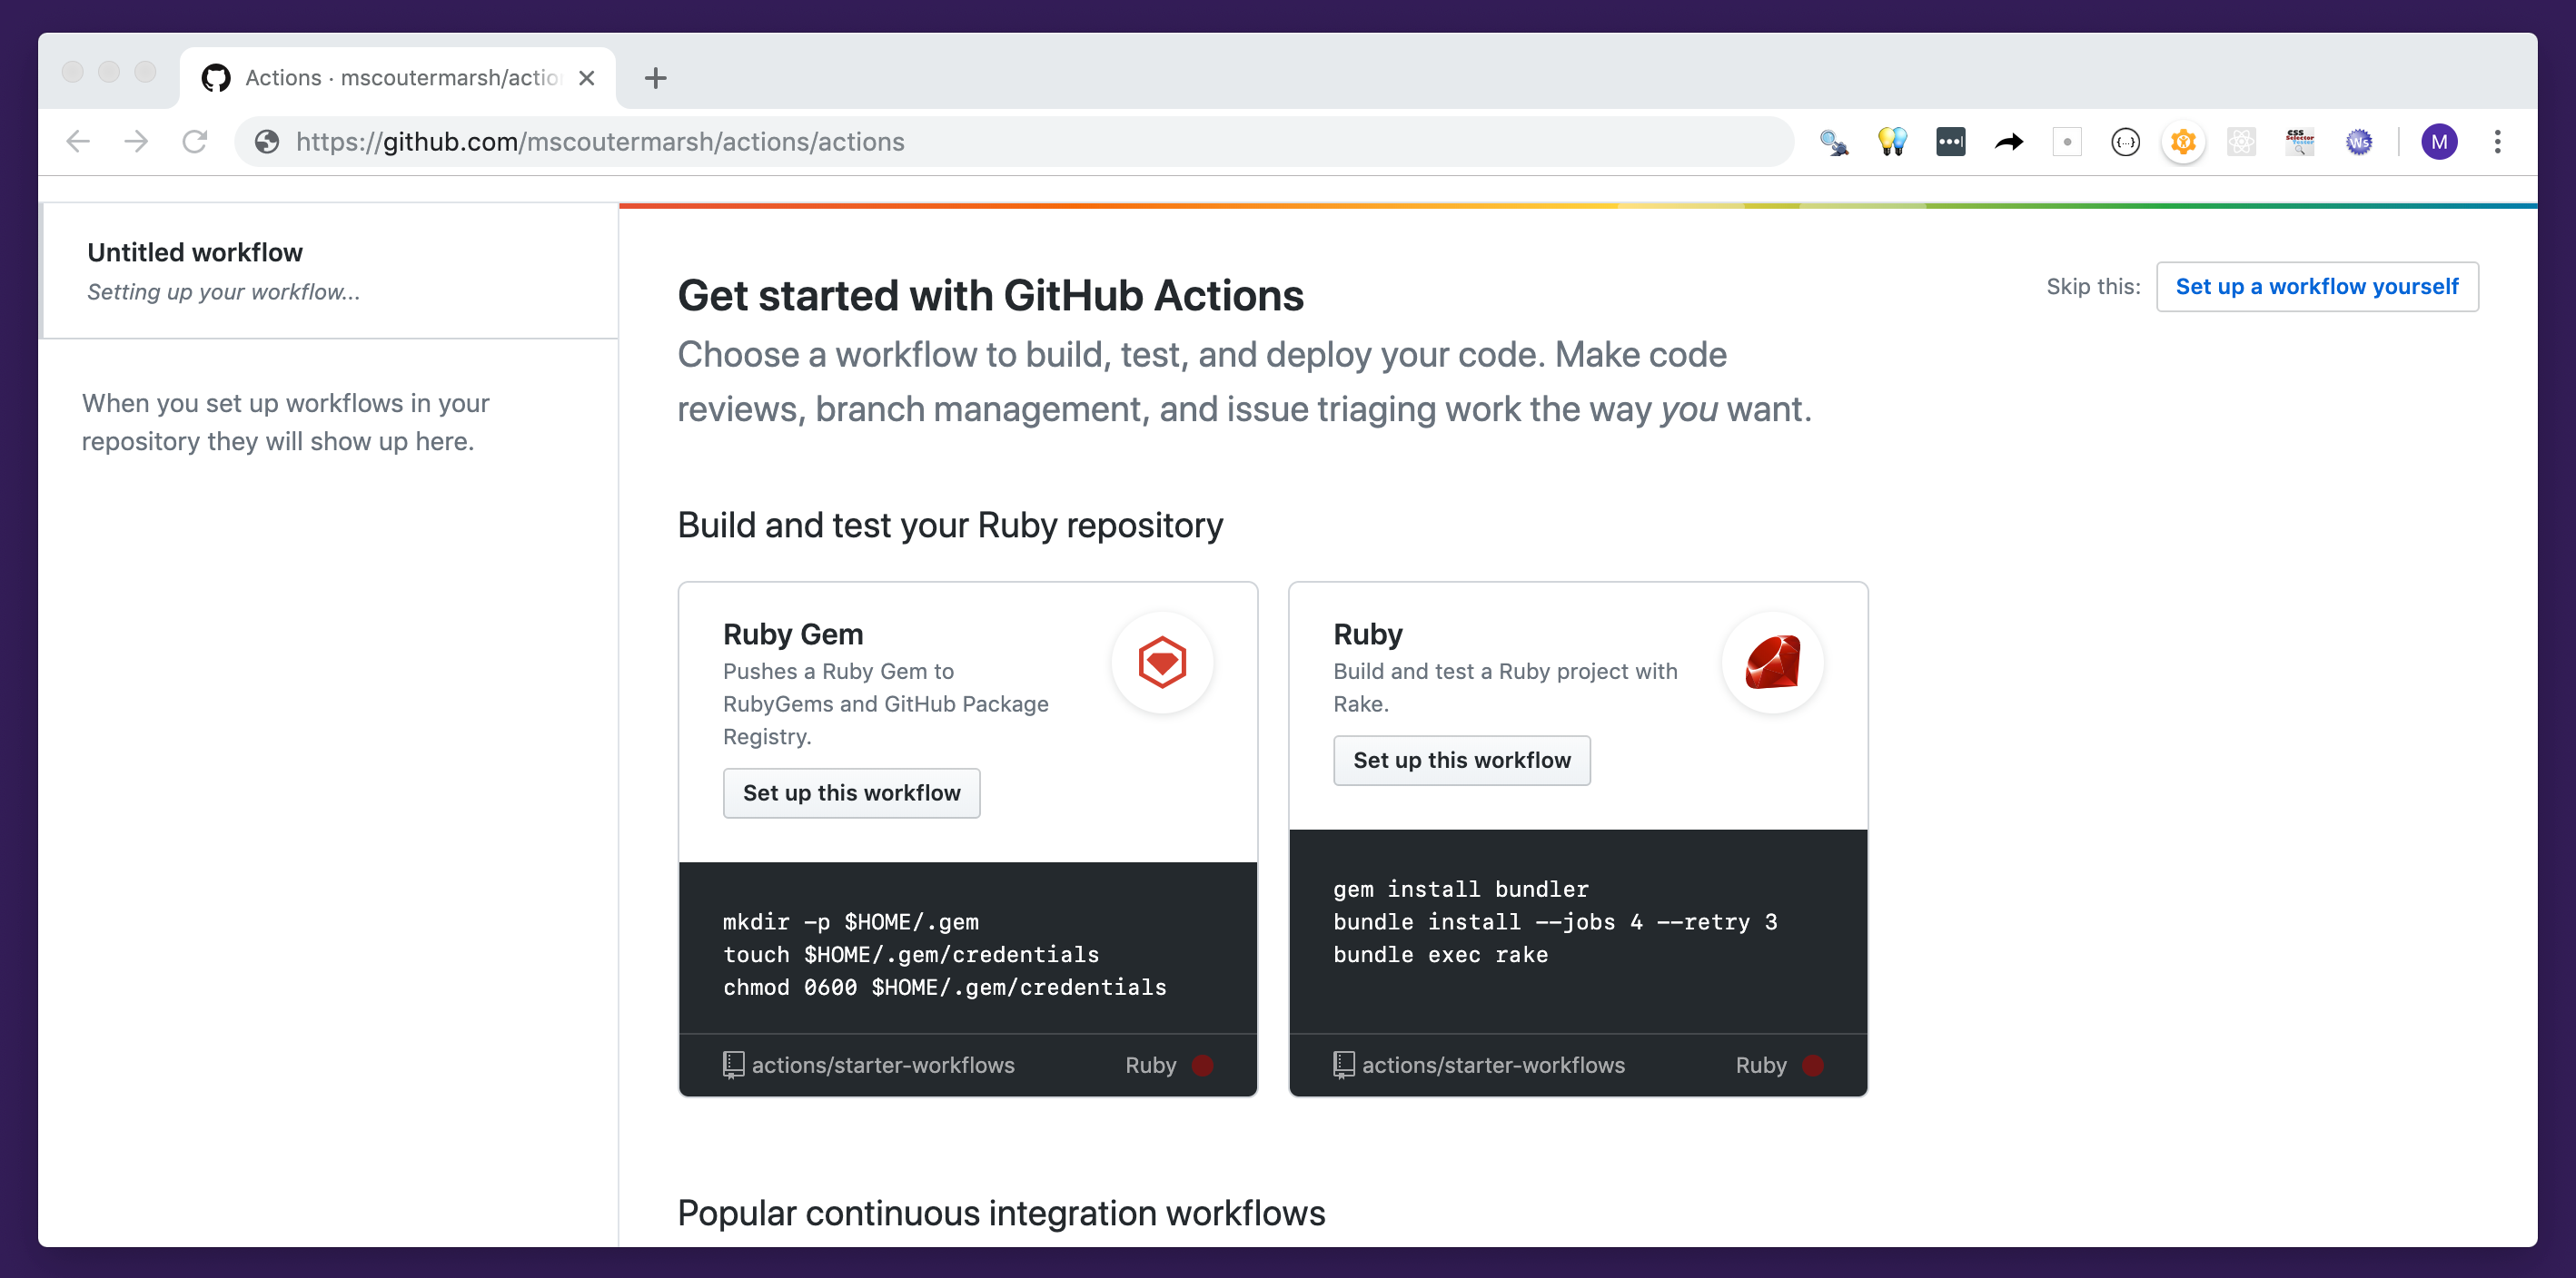Open the 1Password extension
Screen dimensions: 2576x1278
1951,141
